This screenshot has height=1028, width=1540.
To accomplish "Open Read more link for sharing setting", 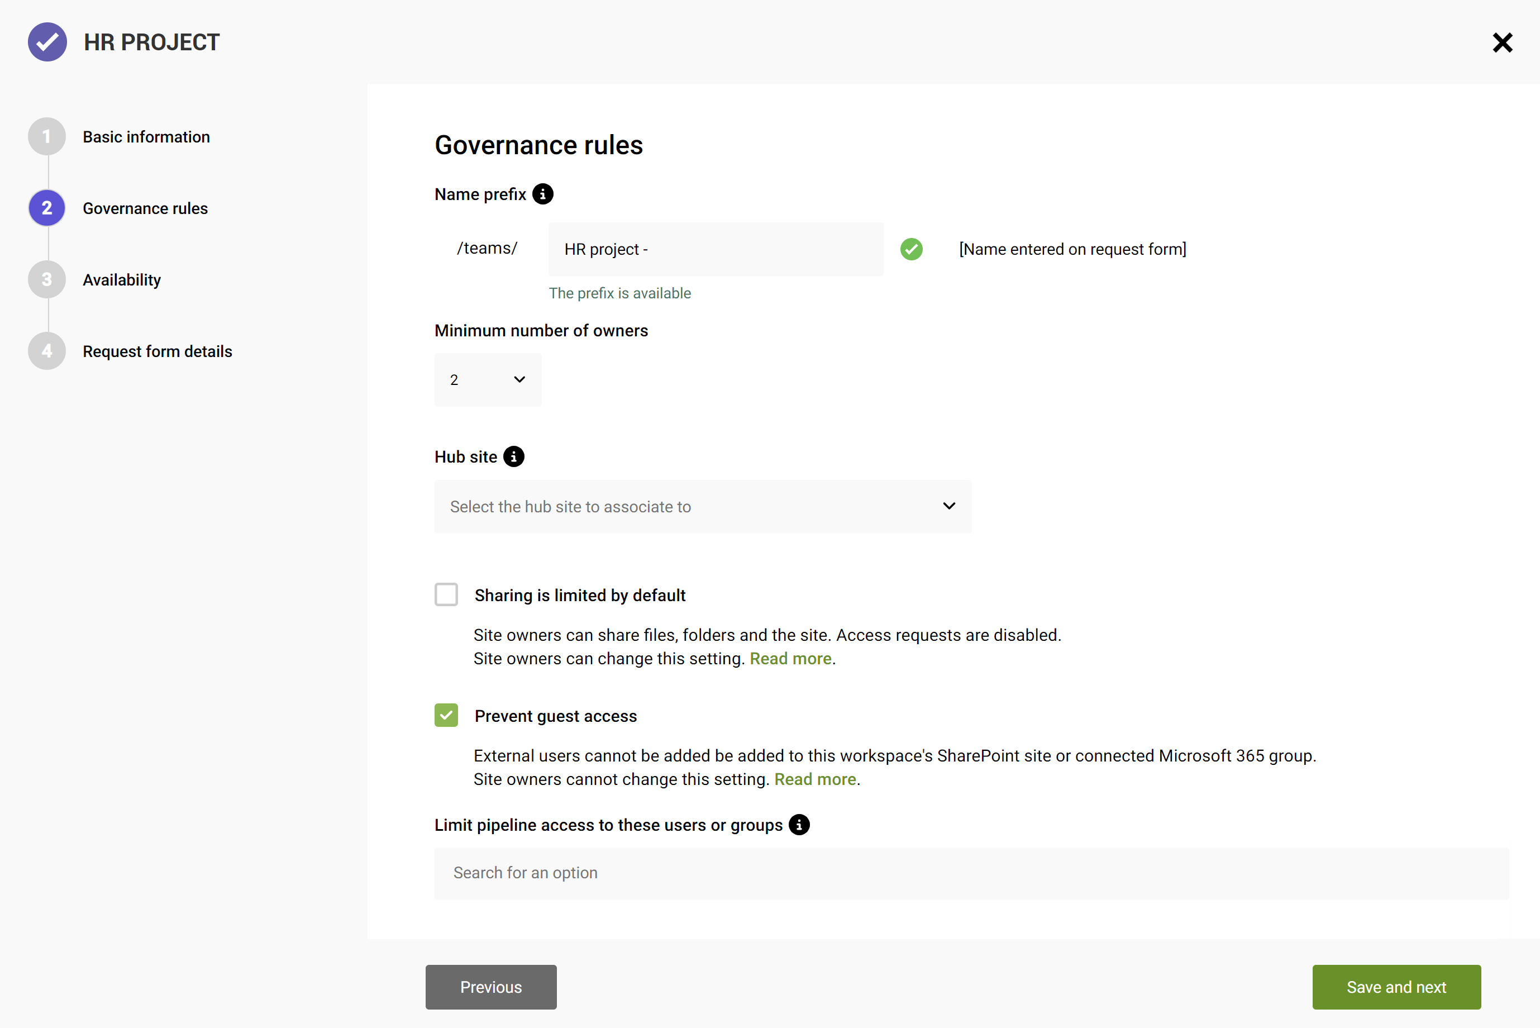I will 790,659.
